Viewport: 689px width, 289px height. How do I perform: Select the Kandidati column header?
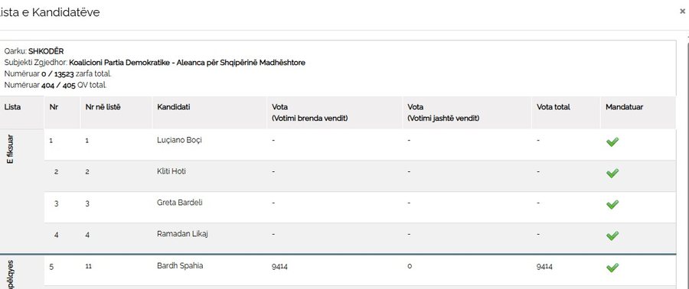(x=174, y=107)
